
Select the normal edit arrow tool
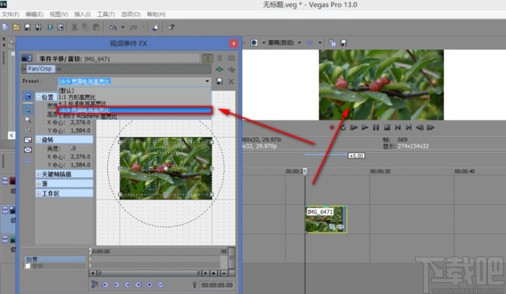[28, 110]
